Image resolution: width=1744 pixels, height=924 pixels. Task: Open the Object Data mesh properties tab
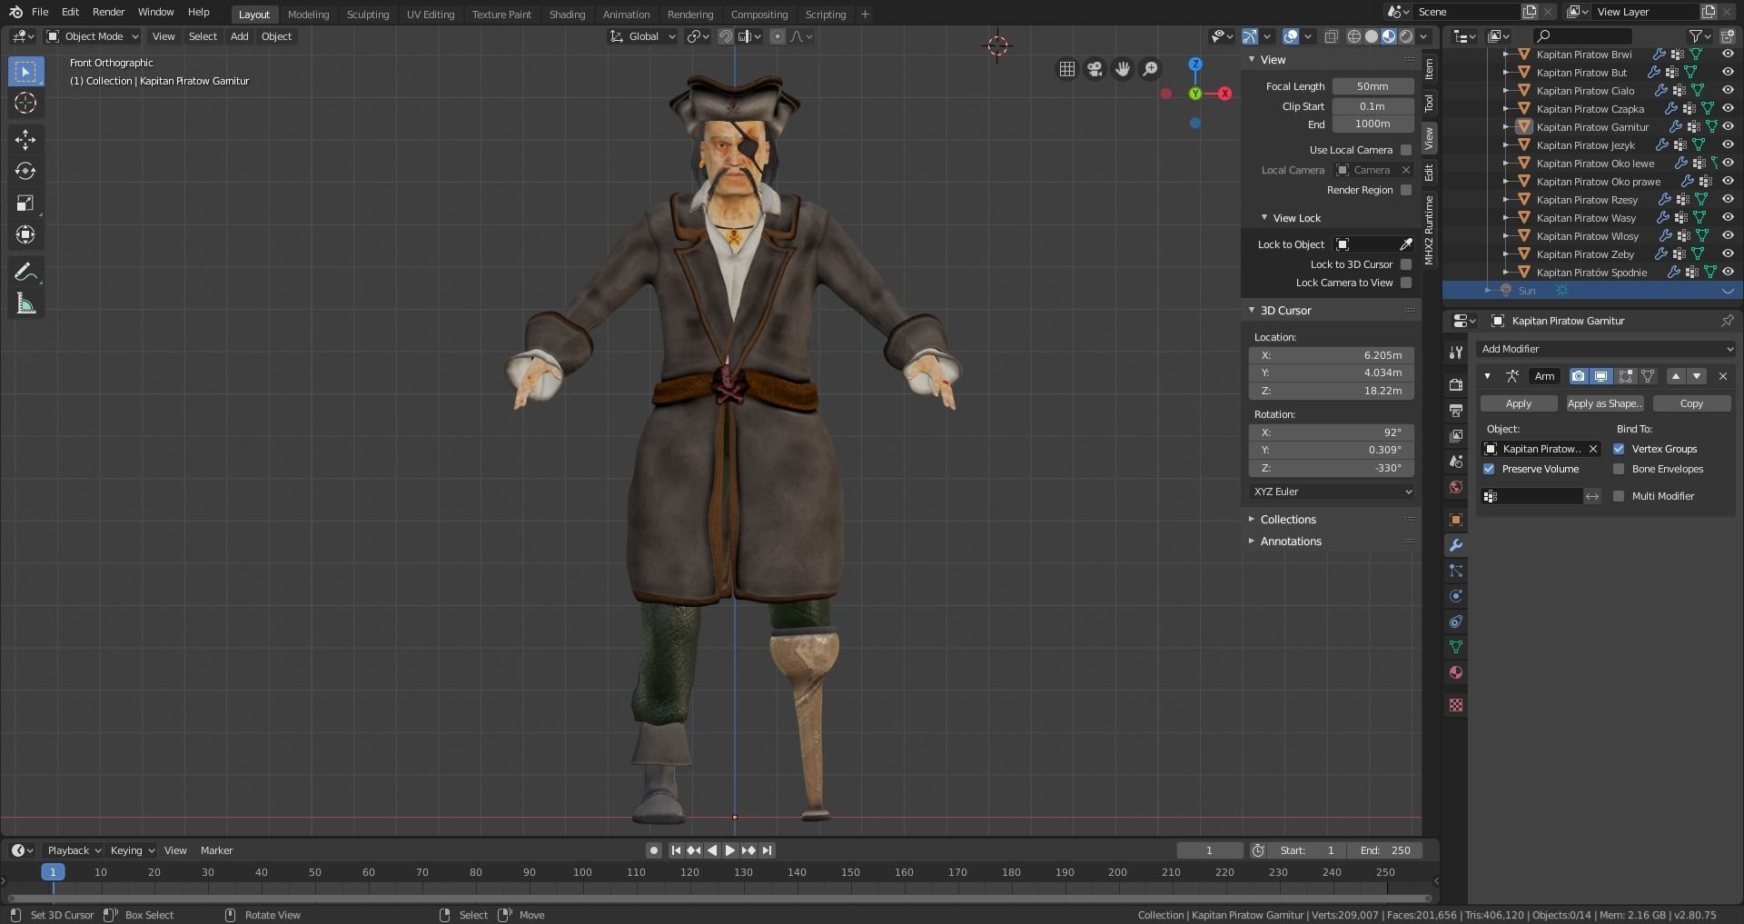(x=1456, y=647)
